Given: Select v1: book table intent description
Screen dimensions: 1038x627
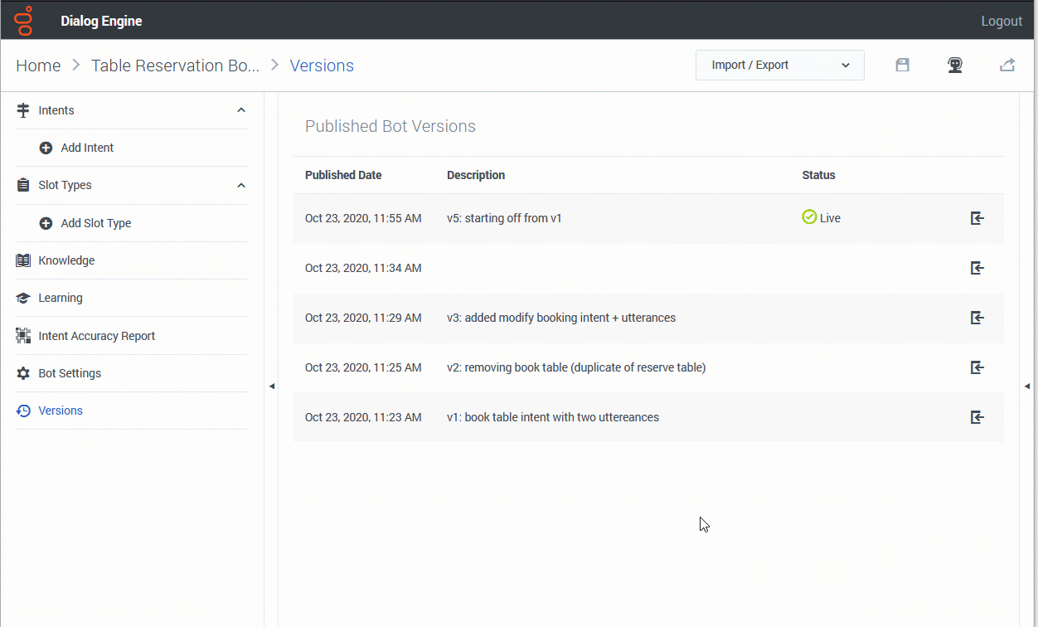Looking at the screenshot, I should pyautogui.click(x=553, y=417).
